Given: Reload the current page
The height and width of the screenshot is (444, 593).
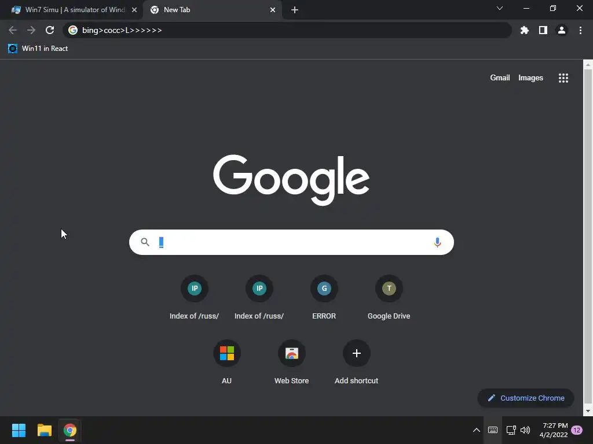Looking at the screenshot, I should 50,30.
